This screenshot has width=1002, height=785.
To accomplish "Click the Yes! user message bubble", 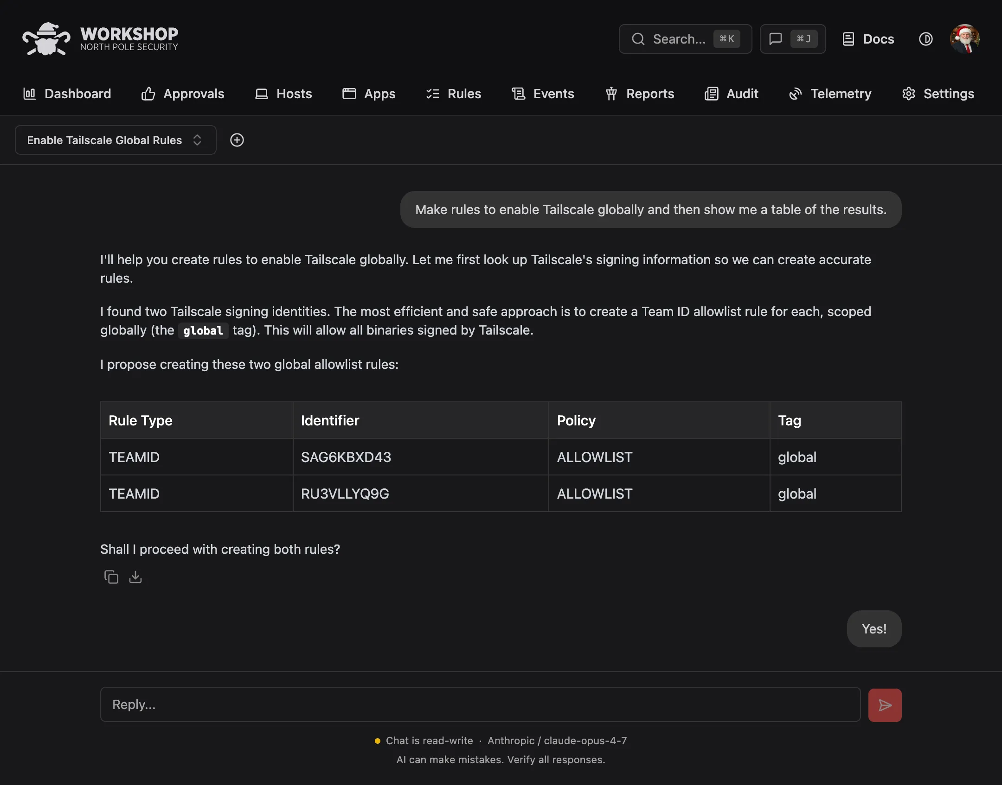I will pos(874,629).
